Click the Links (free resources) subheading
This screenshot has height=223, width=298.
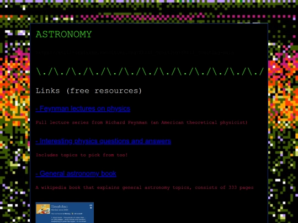(89, 91)
